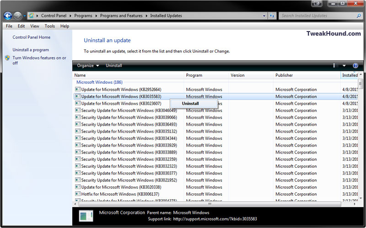Click the vertical scrollbar down arrow

pos(361,198)
